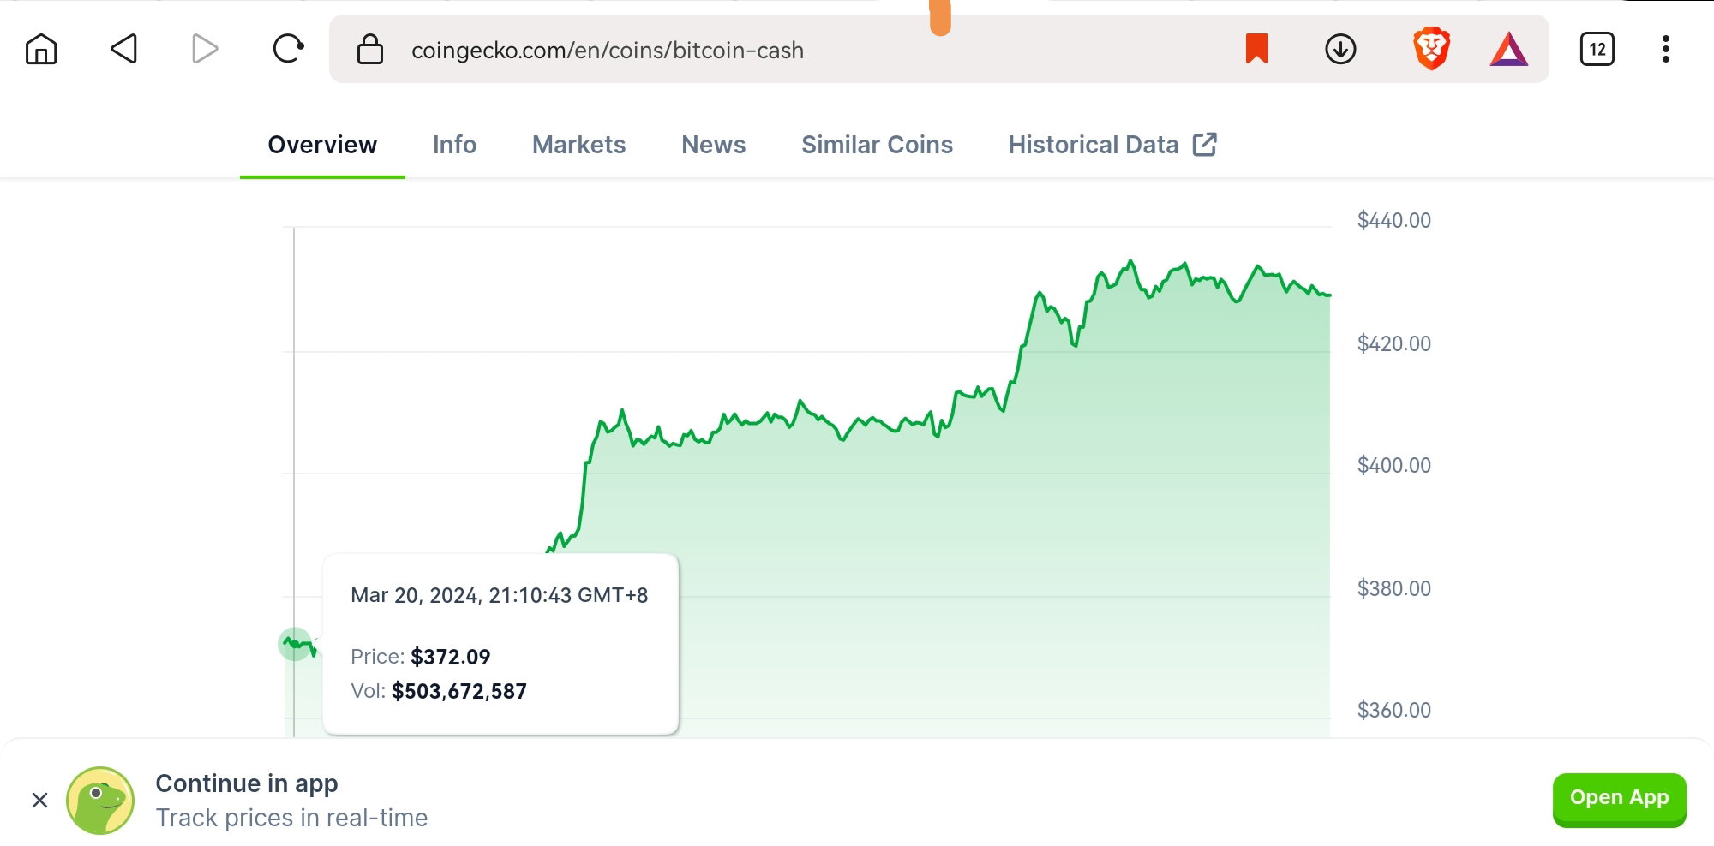The image size is (1714, 846).
Task: Select the Overview tab
Action: (322, 145)
